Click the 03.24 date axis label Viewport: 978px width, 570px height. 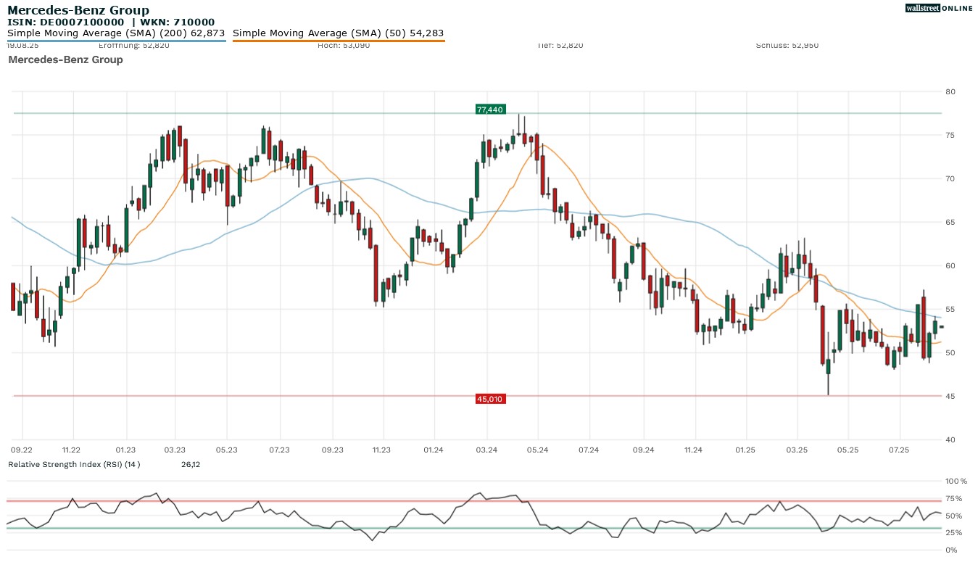point(486,450)
